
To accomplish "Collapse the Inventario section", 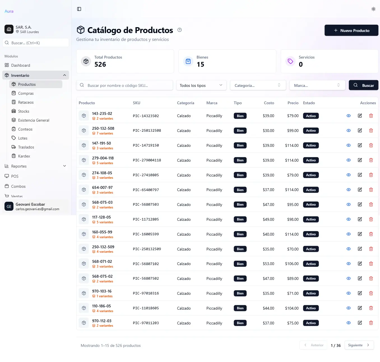I will point(64,75).
